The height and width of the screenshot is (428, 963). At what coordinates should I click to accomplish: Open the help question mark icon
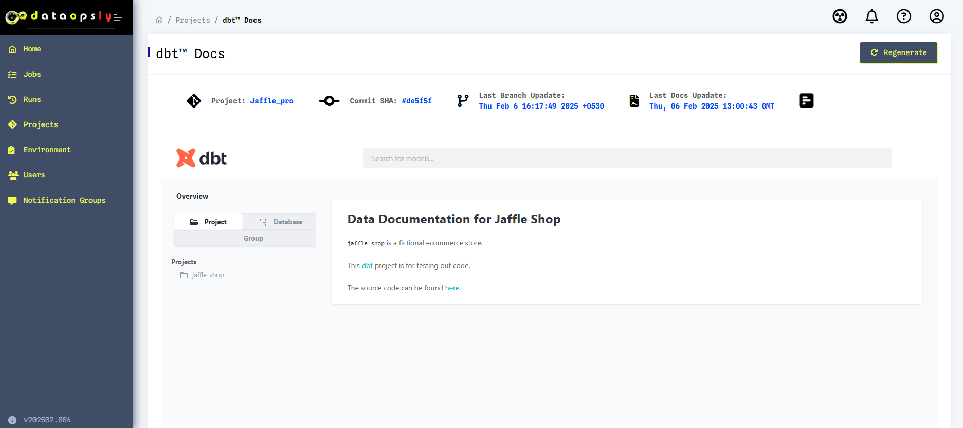[903, 16]
